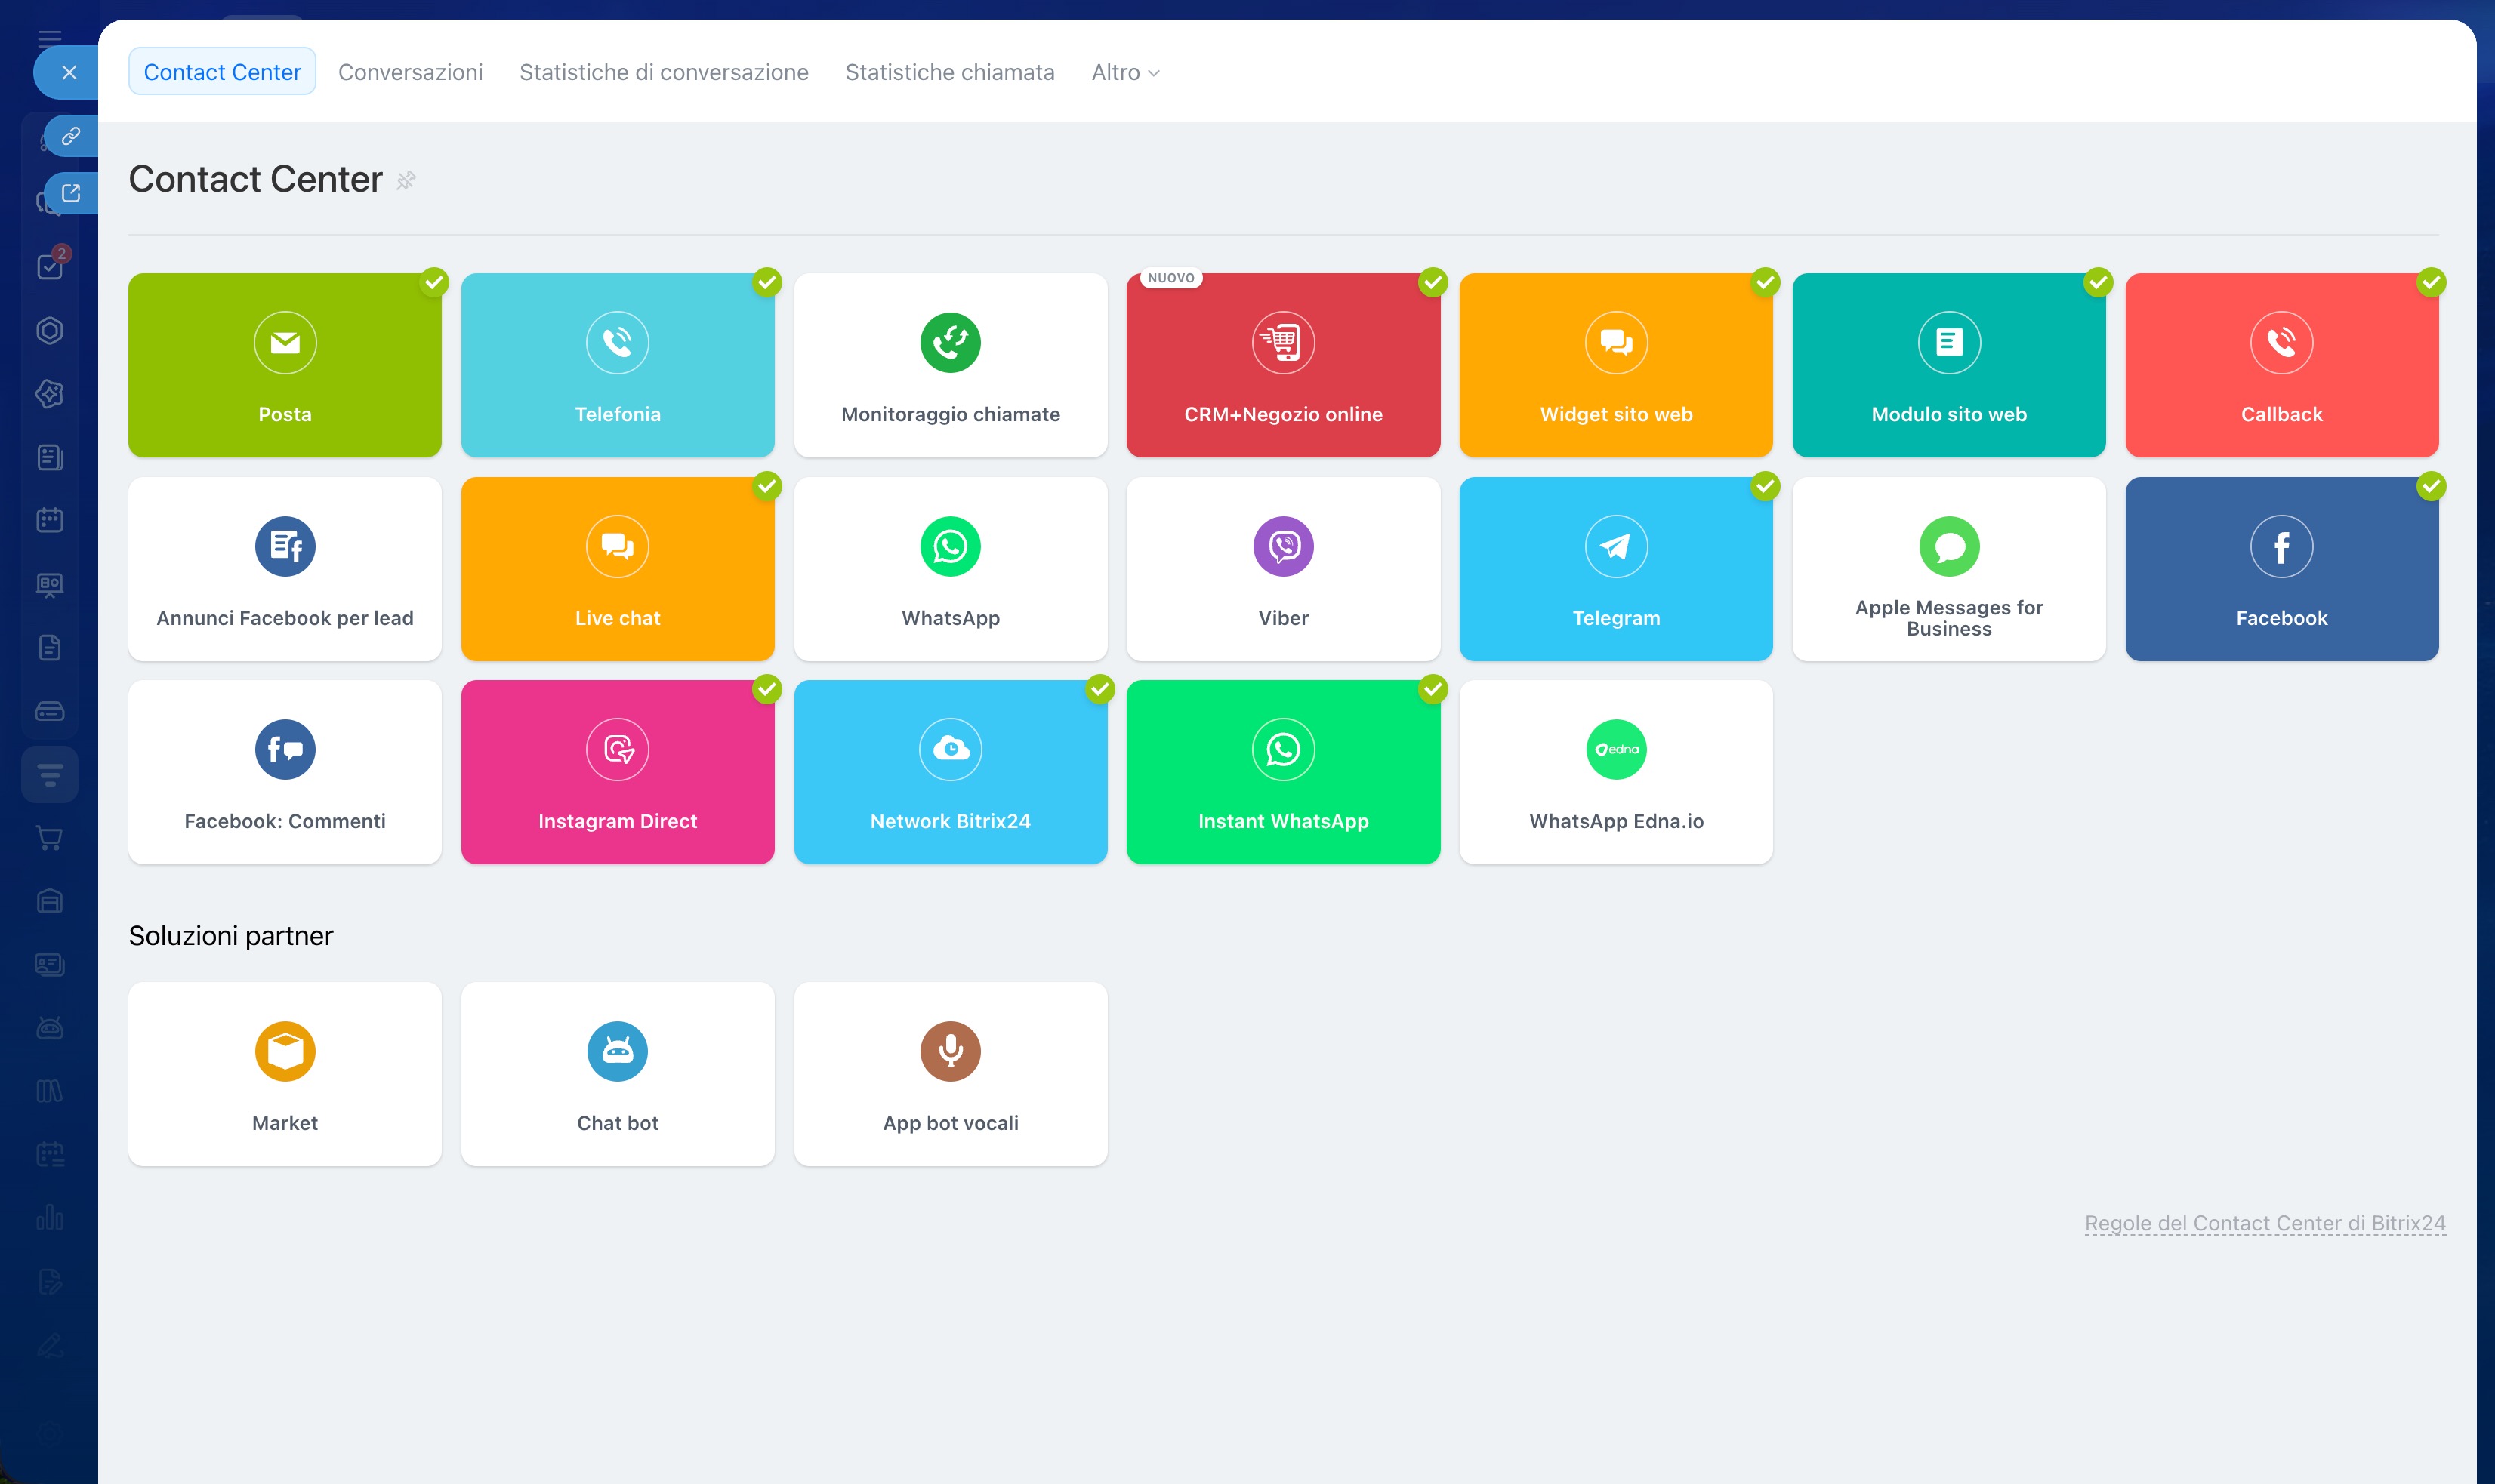Open the Viber channel tile
The image size is (2495, 1484).
point(1282,569)
